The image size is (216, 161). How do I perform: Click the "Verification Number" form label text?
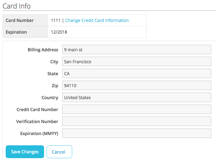tap(37, 122)
